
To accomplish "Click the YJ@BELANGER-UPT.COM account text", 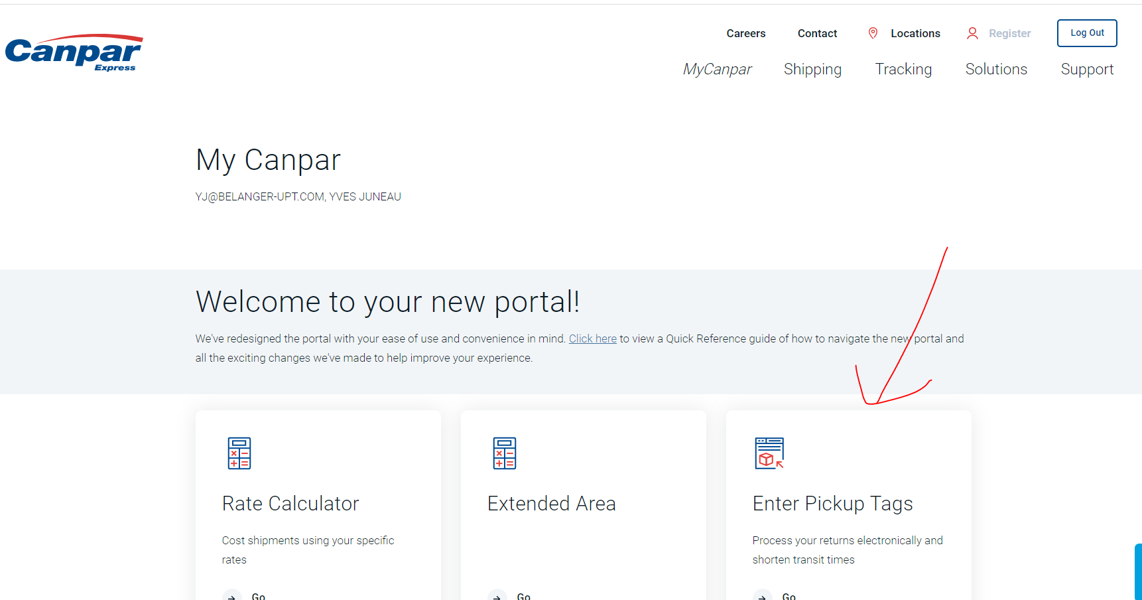I will [298, 196].
